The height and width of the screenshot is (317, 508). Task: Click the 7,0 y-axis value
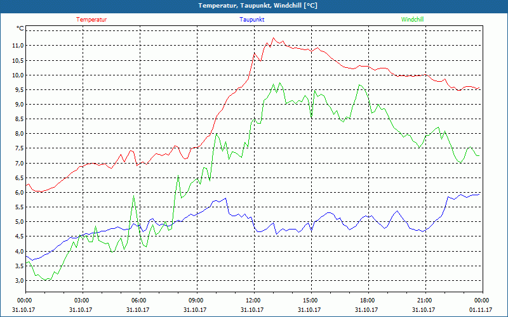coord(19,163)
